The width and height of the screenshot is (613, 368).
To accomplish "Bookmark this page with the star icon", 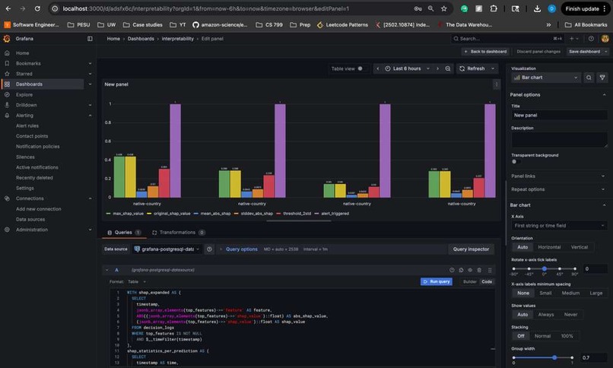I will pos(443,8).
